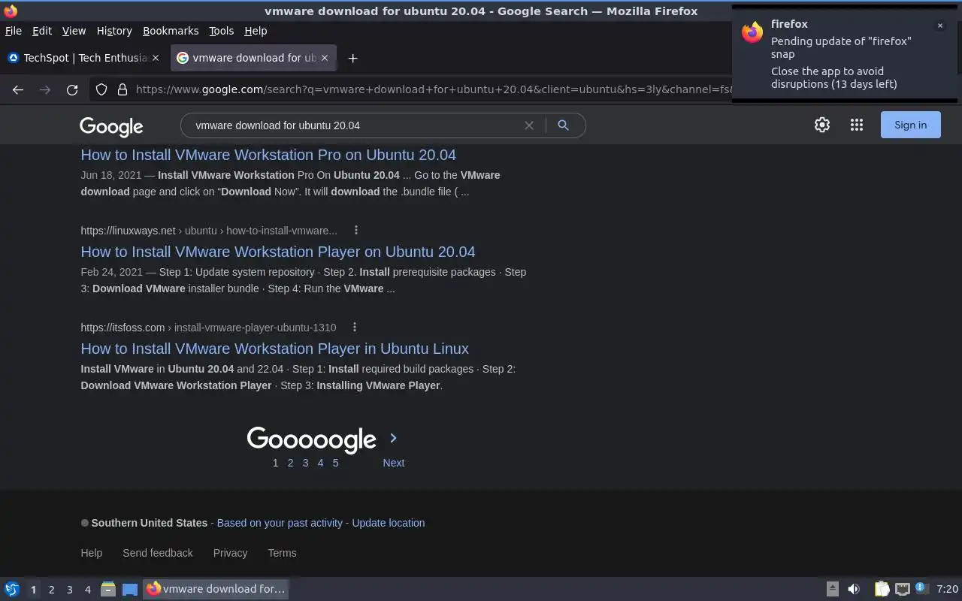Open options menu for itsfoss.com result
Viewport: 962px width, 601px height.
coord(355,328)
